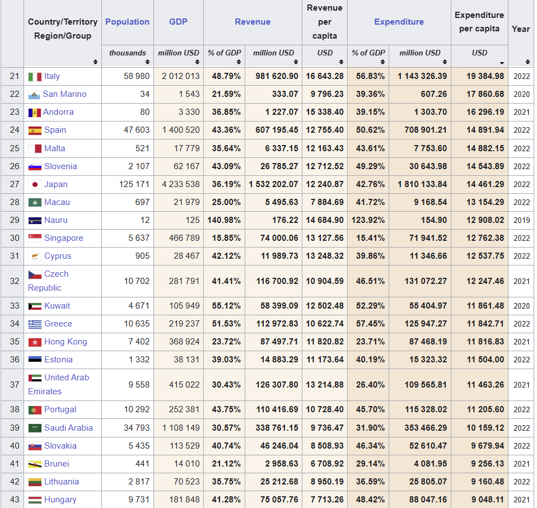537x508 pixels.
Task: Click the Slovenia flag icon
Action: [x=35, y=167]
